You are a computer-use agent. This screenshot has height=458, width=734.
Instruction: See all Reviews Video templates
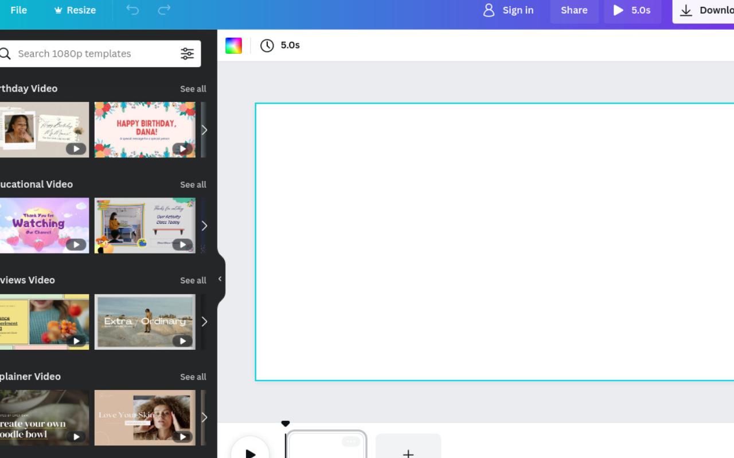[193, 281]
